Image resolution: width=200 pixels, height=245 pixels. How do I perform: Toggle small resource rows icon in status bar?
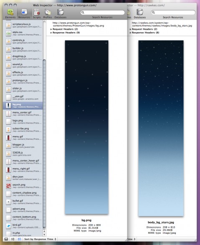tap(19, 239)
